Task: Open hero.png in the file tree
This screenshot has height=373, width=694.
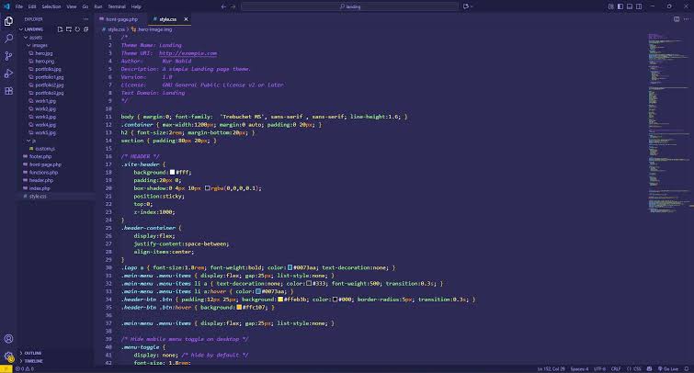Action: pyautogui.click(x=45, y=61)
